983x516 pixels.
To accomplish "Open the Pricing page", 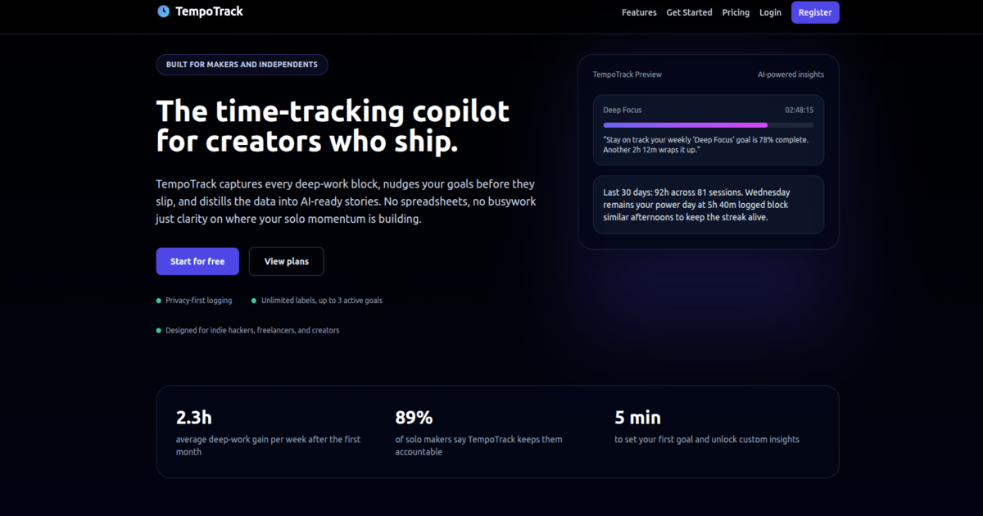I will click(x=736, y=12).
